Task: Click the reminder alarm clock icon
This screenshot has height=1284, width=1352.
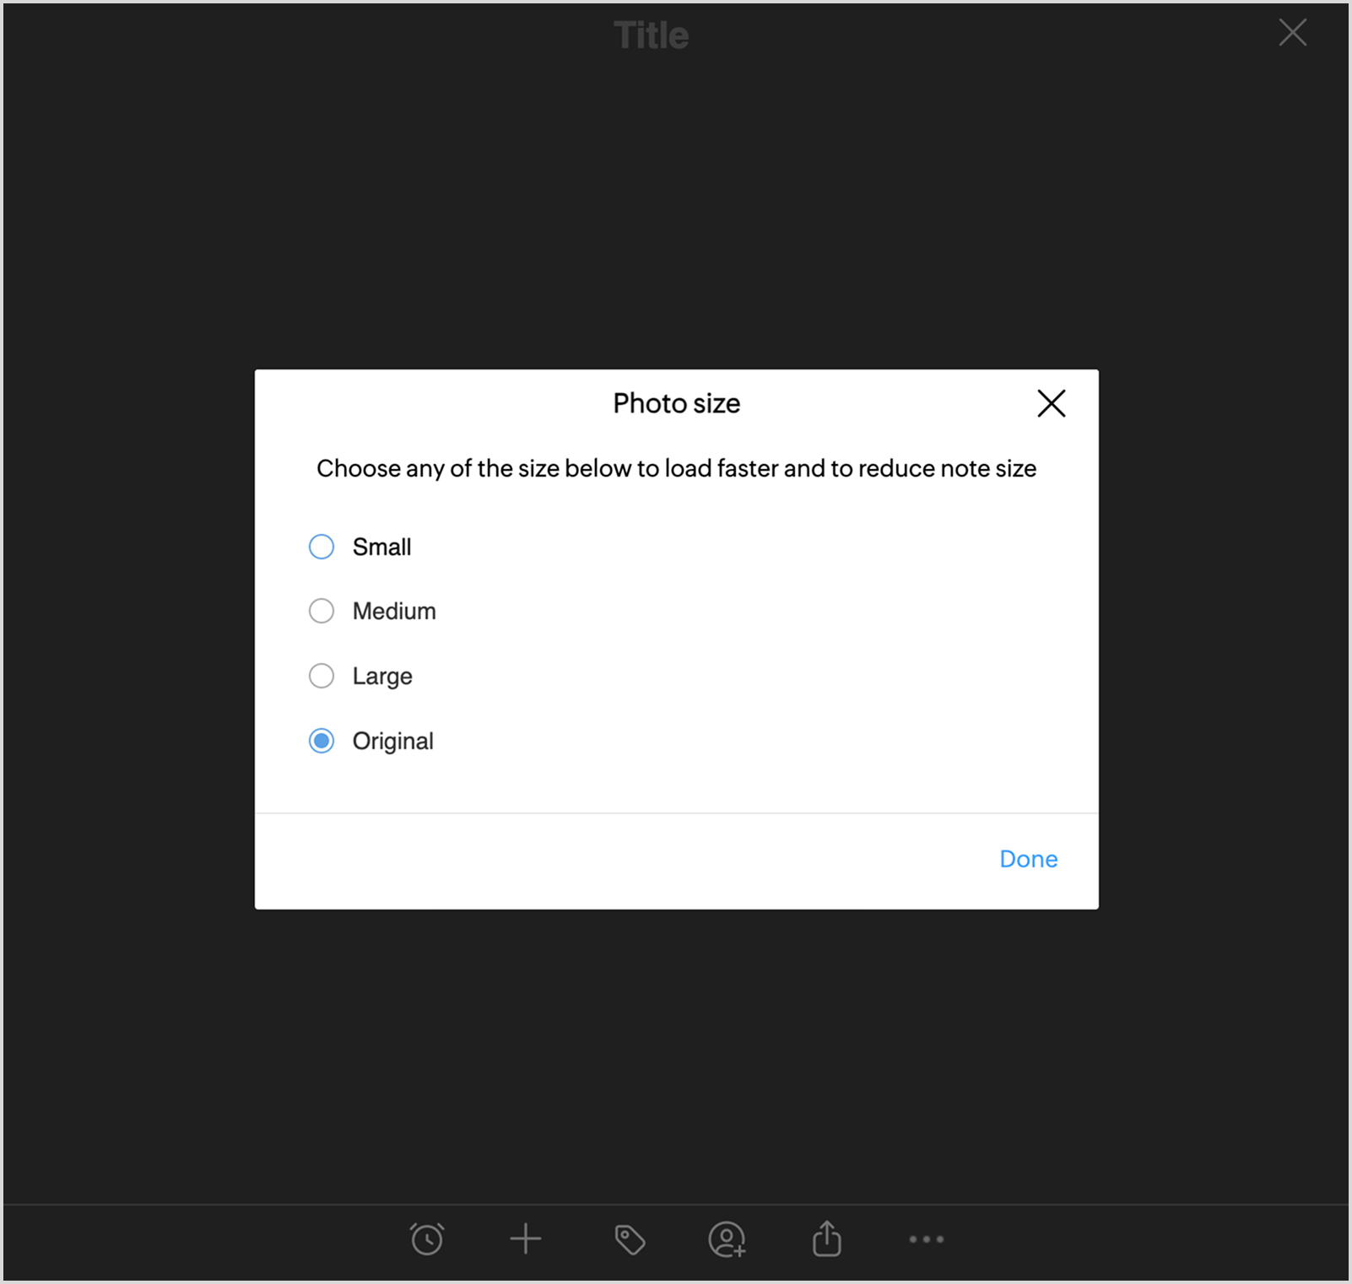Action: (427, 1239)
